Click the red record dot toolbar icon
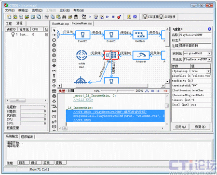This screenshot has height=175, width=217. 119,17
